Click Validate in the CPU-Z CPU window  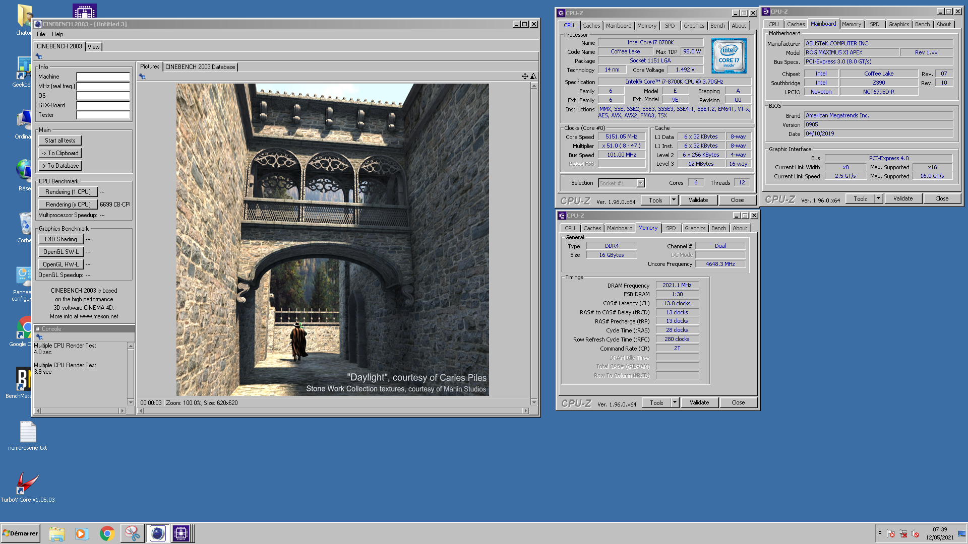click(698, 200)
